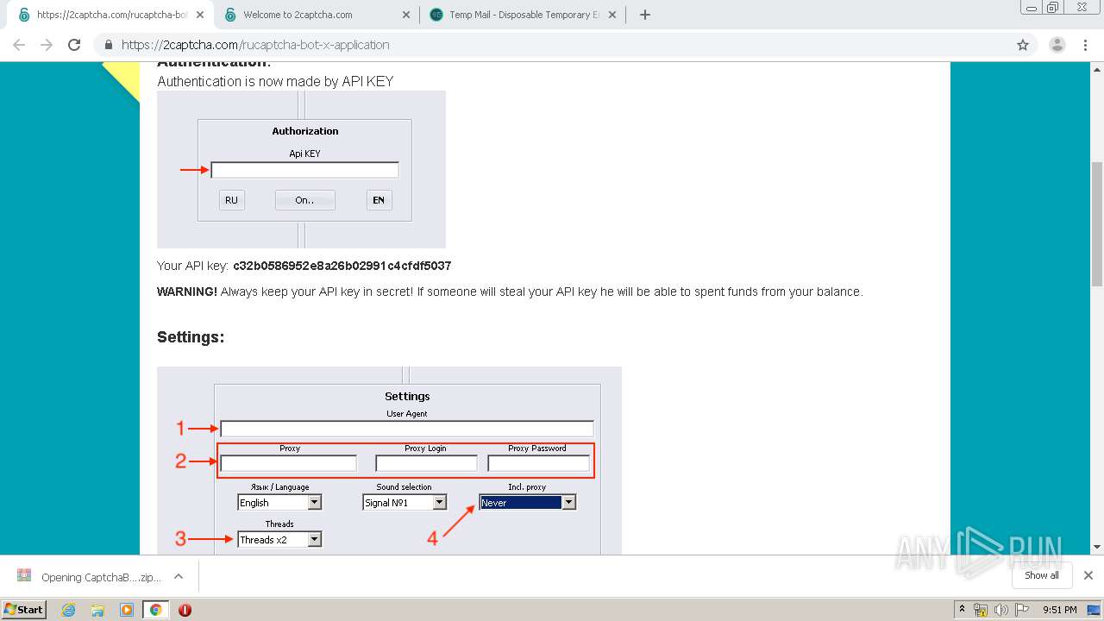Click 'Authentication is now made by API KEY' text
The image size is (1104, 621).
(275, 81)
